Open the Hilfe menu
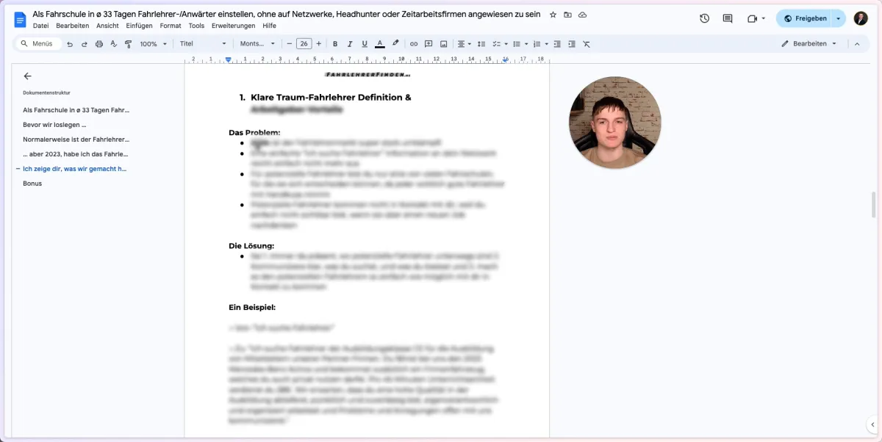The image size is (882, 442). coord(270,26)
